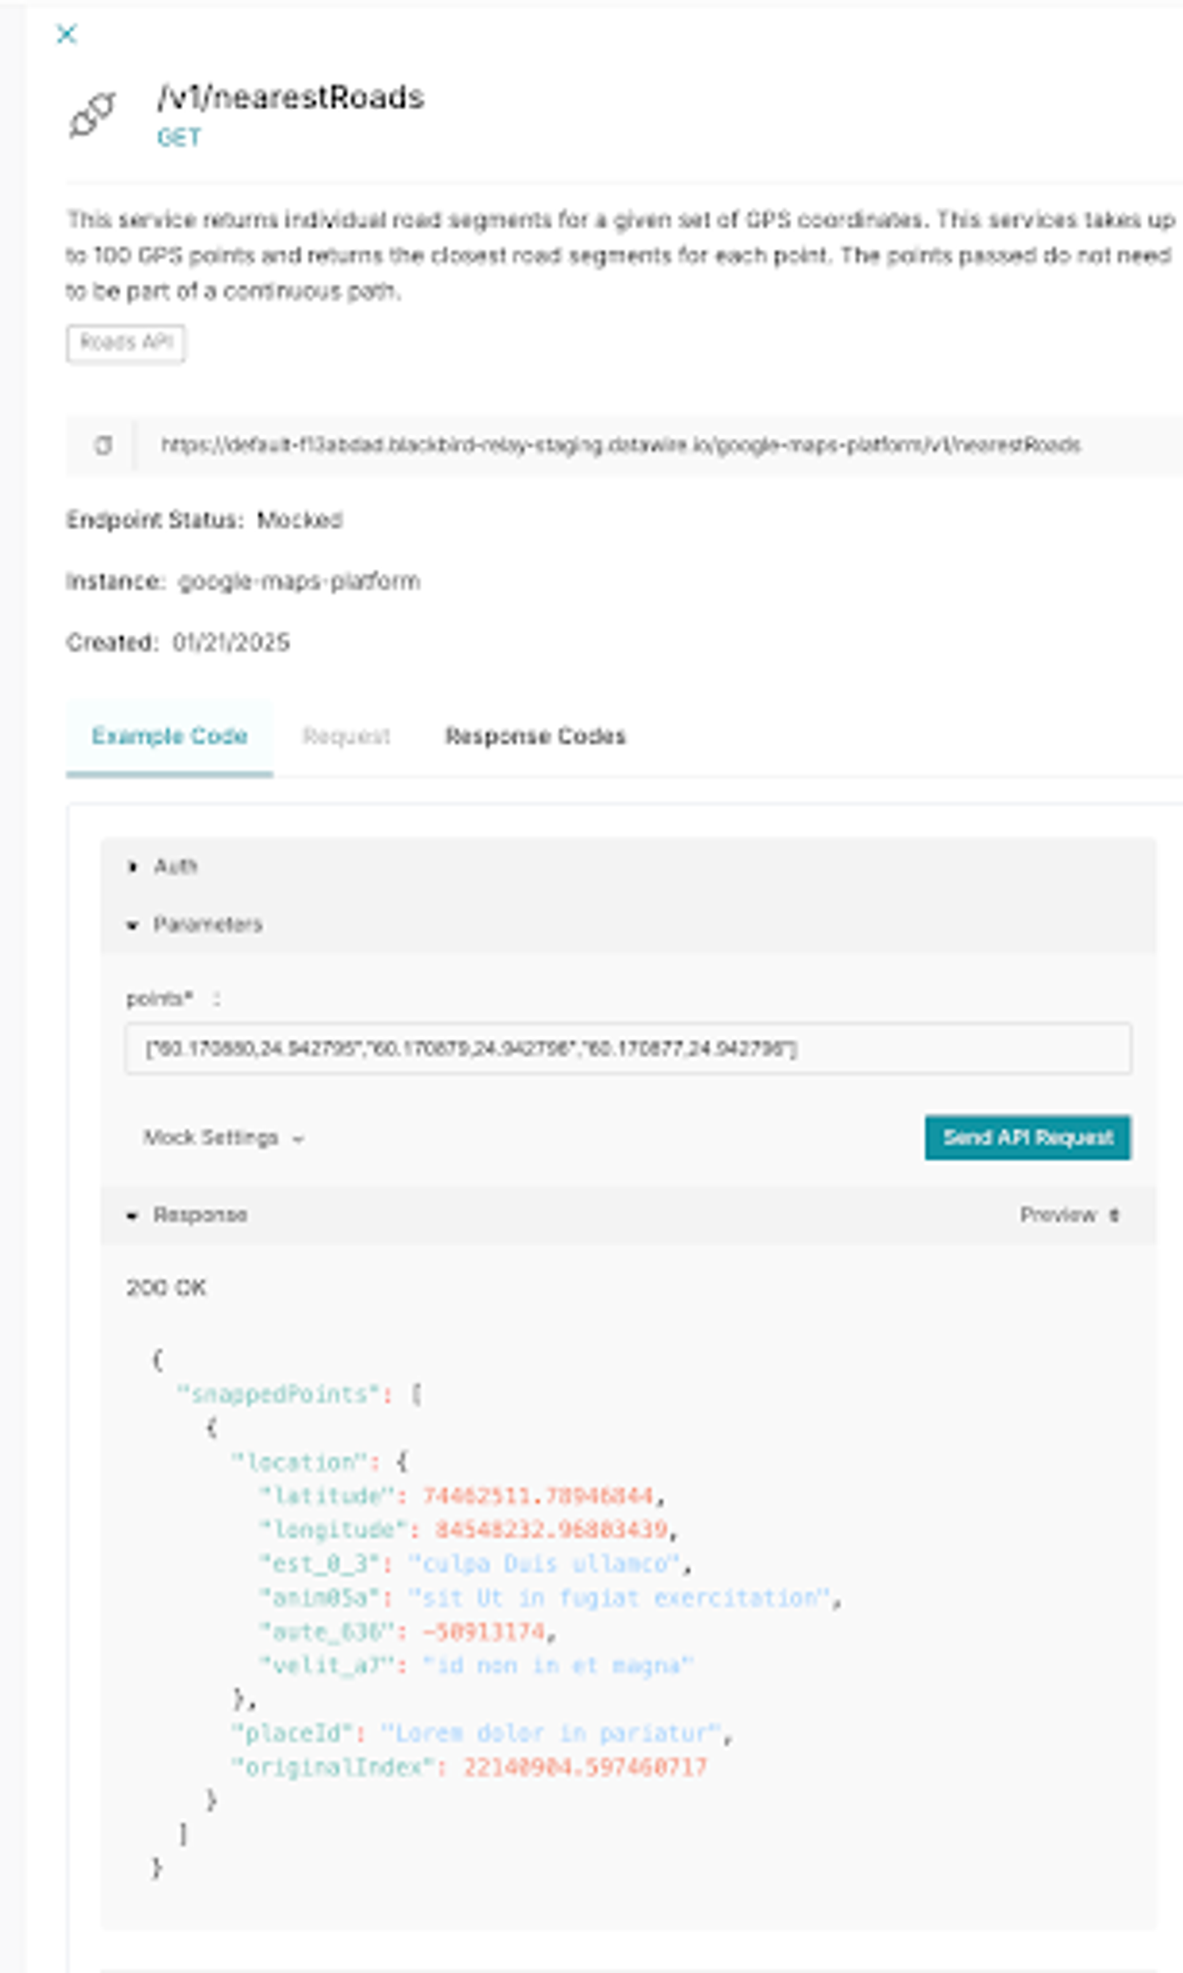Click the Roads API tag

(x=126, y=344)
